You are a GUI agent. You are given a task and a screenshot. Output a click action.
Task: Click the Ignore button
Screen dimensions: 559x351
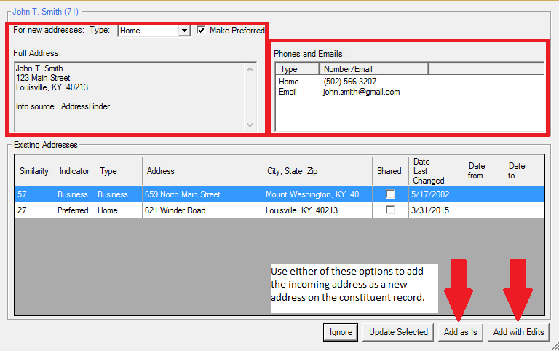tap(341, 332)
